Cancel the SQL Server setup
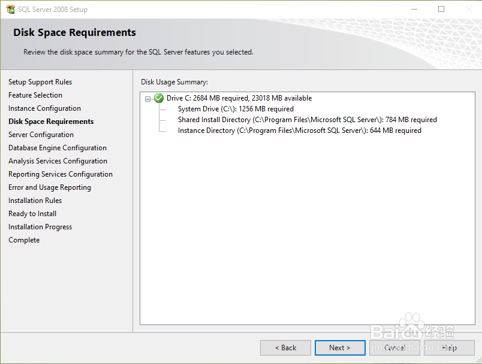The height and width of the screenshot is (364, 482). click(x=394, y=348)
